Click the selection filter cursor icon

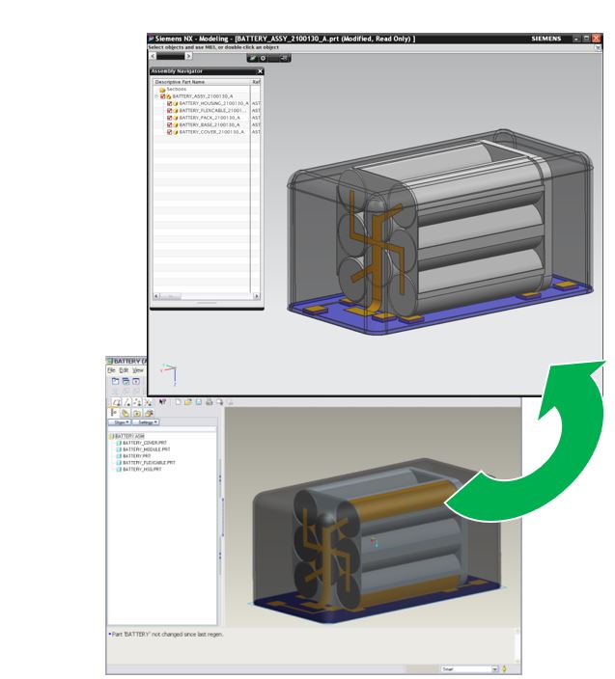click(x=162, y=402)
